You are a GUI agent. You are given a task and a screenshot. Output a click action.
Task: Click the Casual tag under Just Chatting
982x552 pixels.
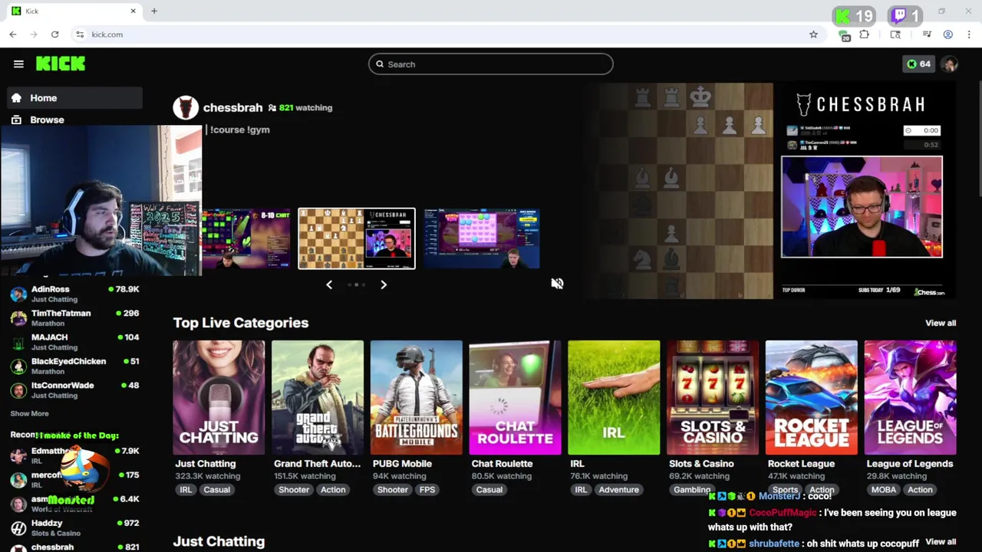point(216,490)
